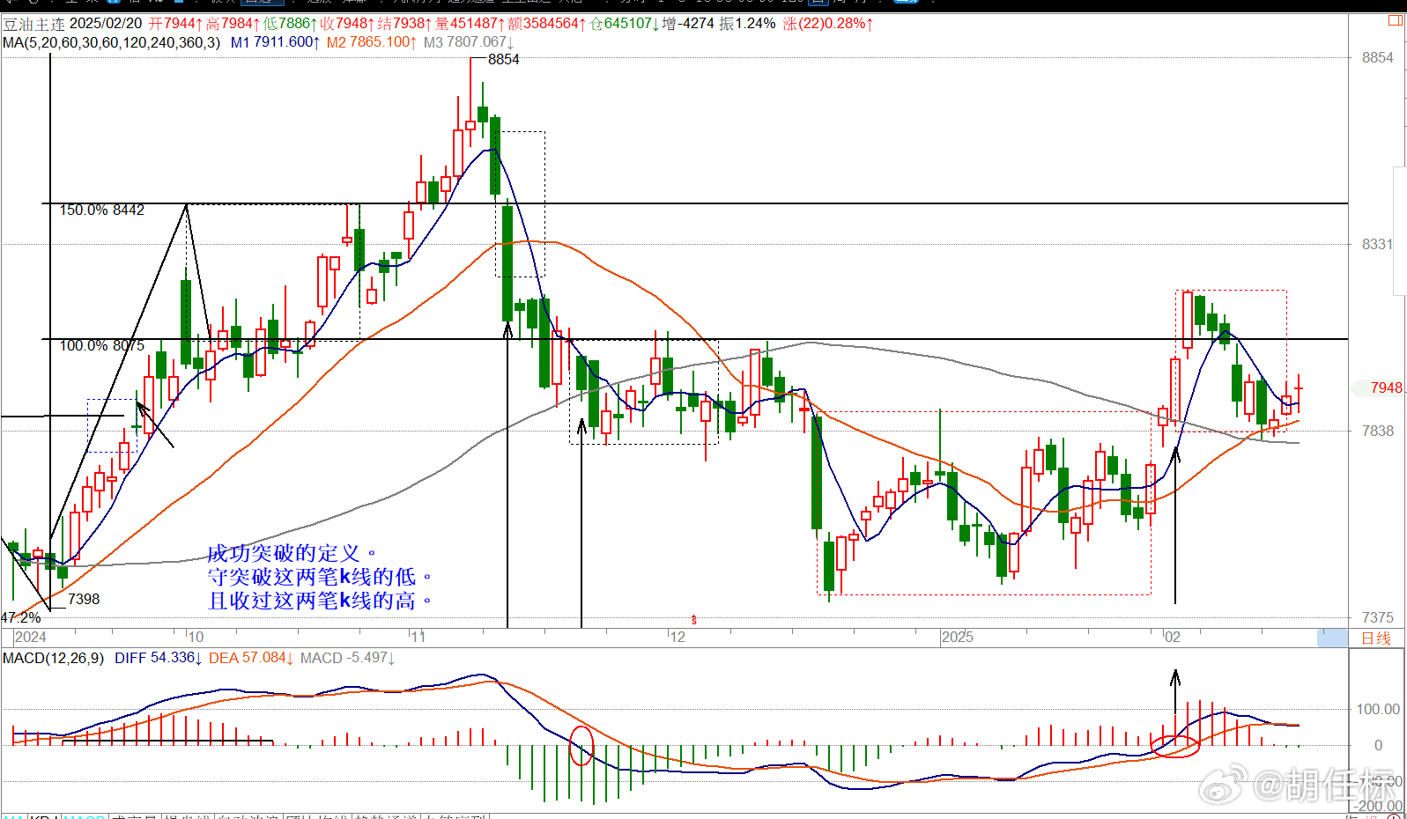The width and height of the screenshot is (1407, 819).
Task: Click the 11 month label on the date axis
Action: (x=418, y=638)
